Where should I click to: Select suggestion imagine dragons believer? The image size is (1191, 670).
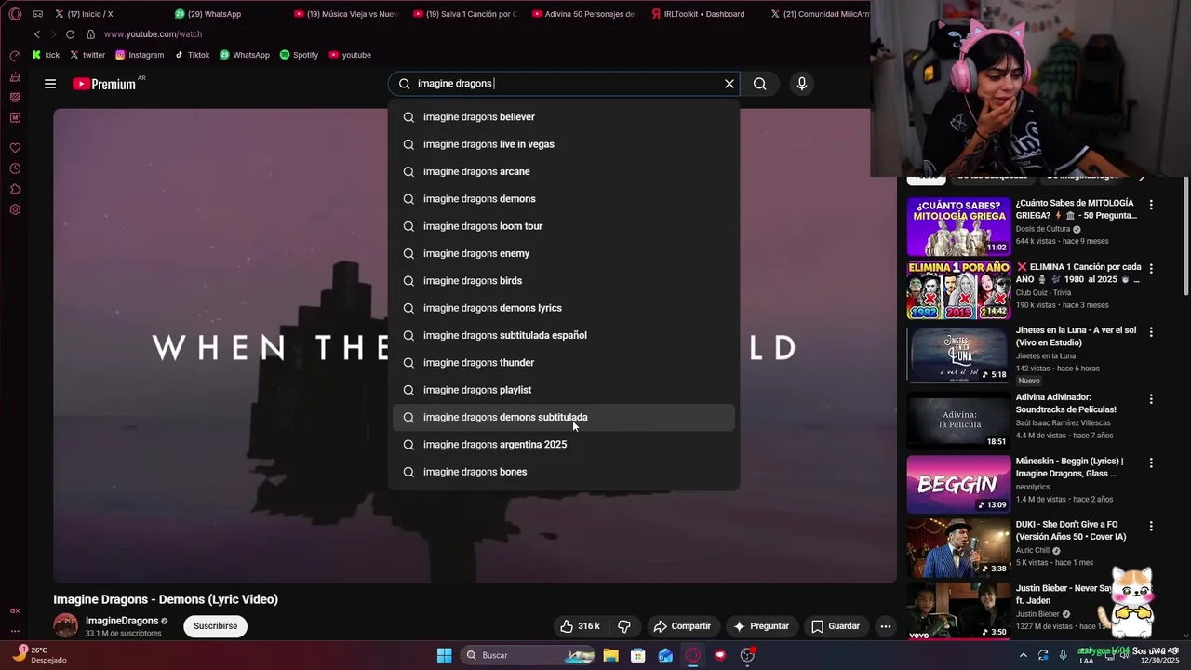click(x=564, y=117)
